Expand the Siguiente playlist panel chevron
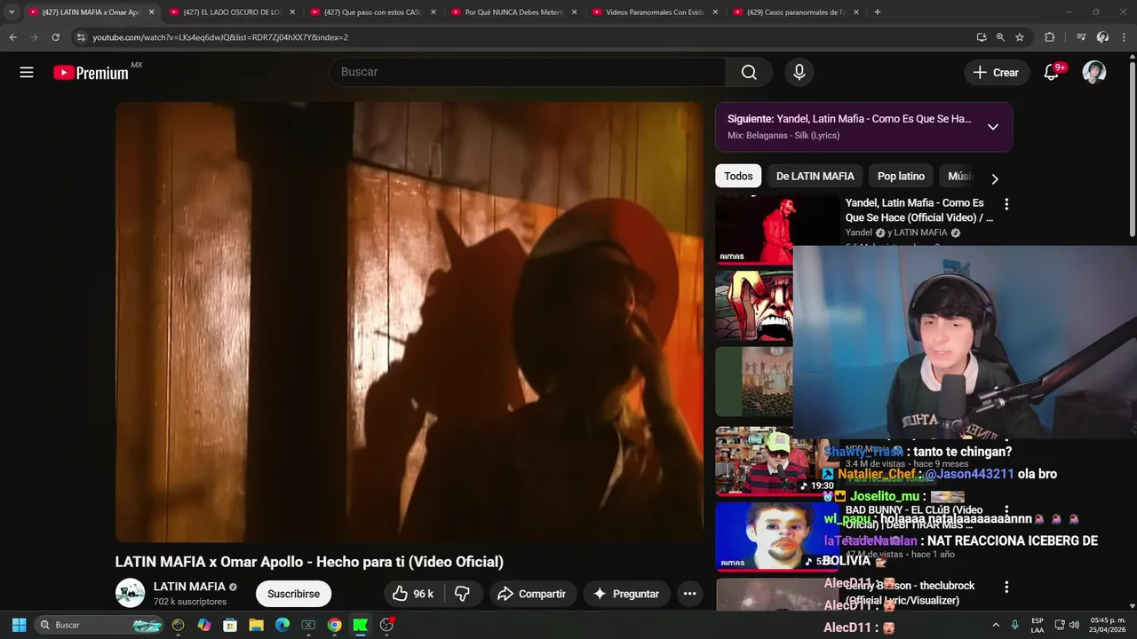 click(993, 127)
